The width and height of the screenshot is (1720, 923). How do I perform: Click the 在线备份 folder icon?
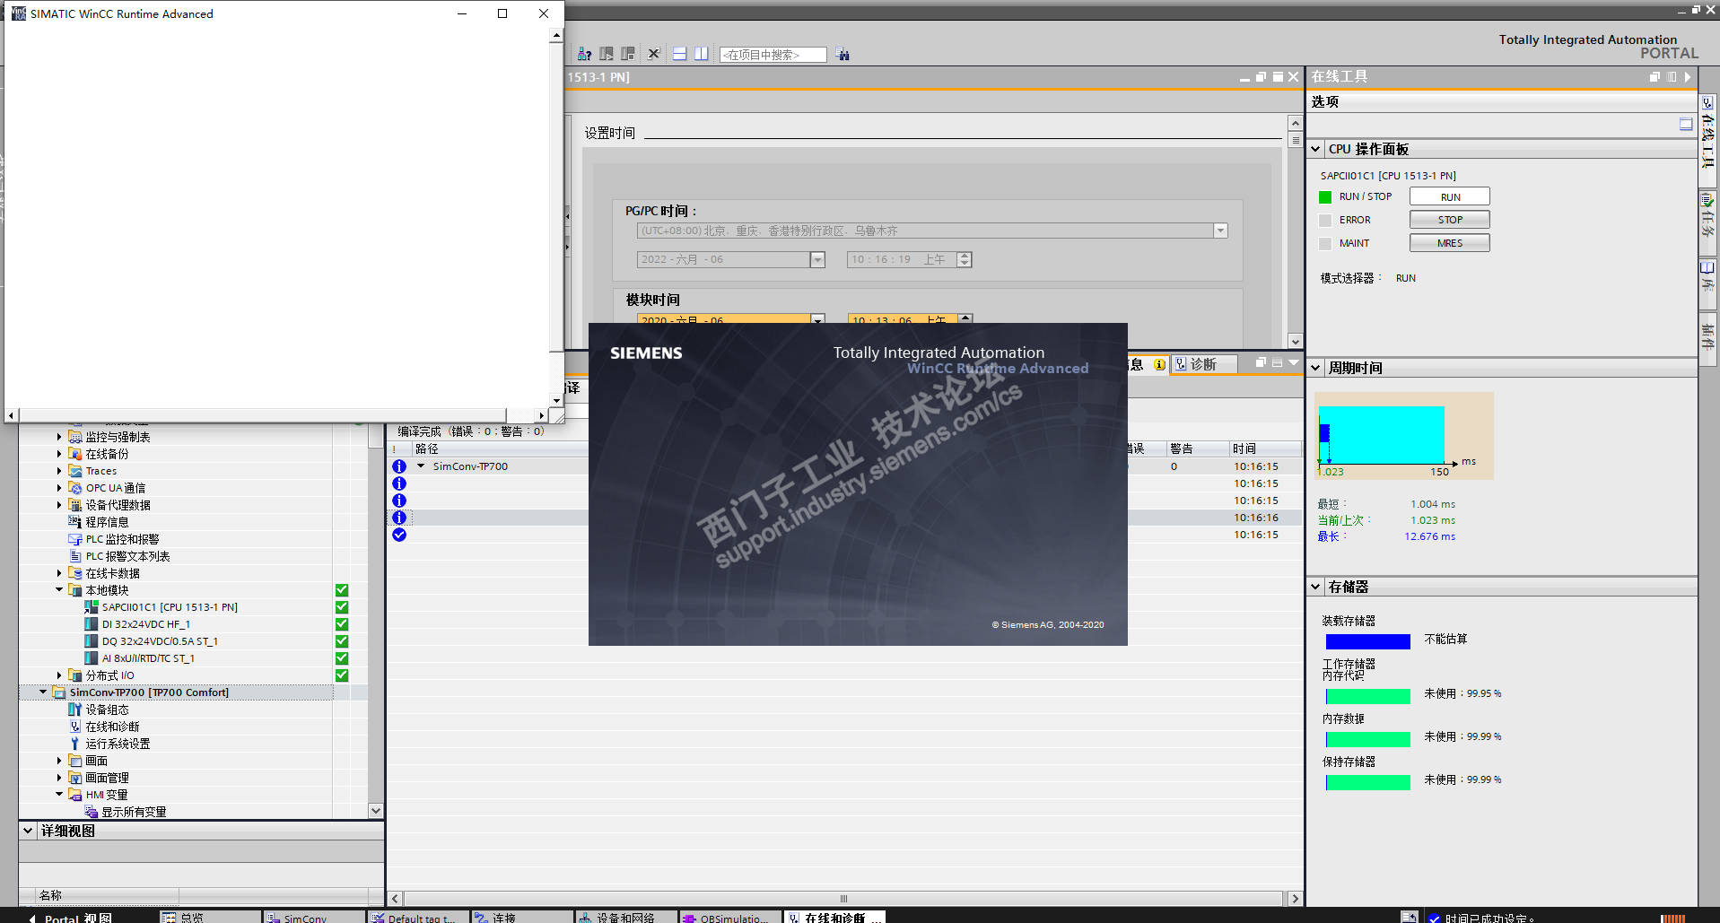coord(75,454)
